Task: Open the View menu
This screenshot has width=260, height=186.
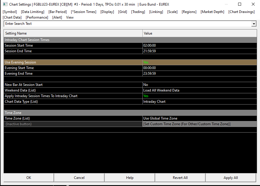Action: 70,17
